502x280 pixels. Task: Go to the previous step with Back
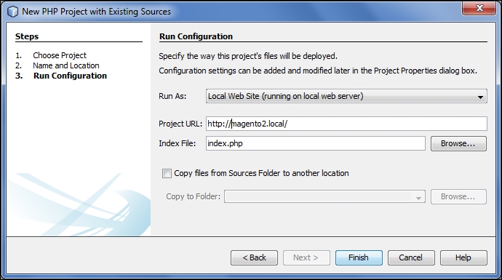pos(254,257)
